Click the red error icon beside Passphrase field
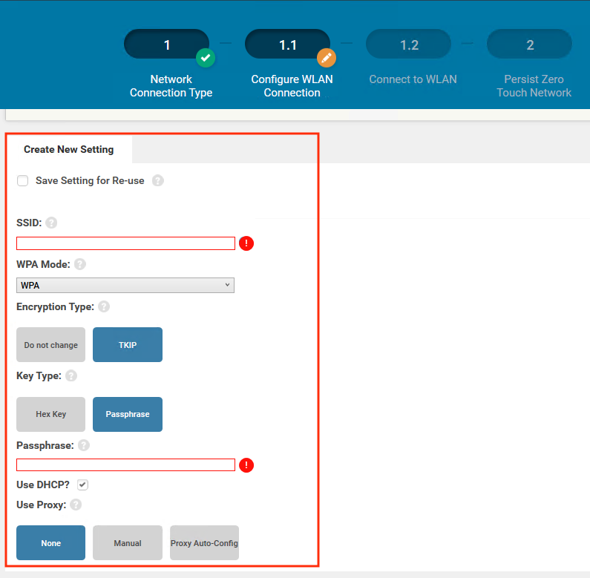 [246, 465]
